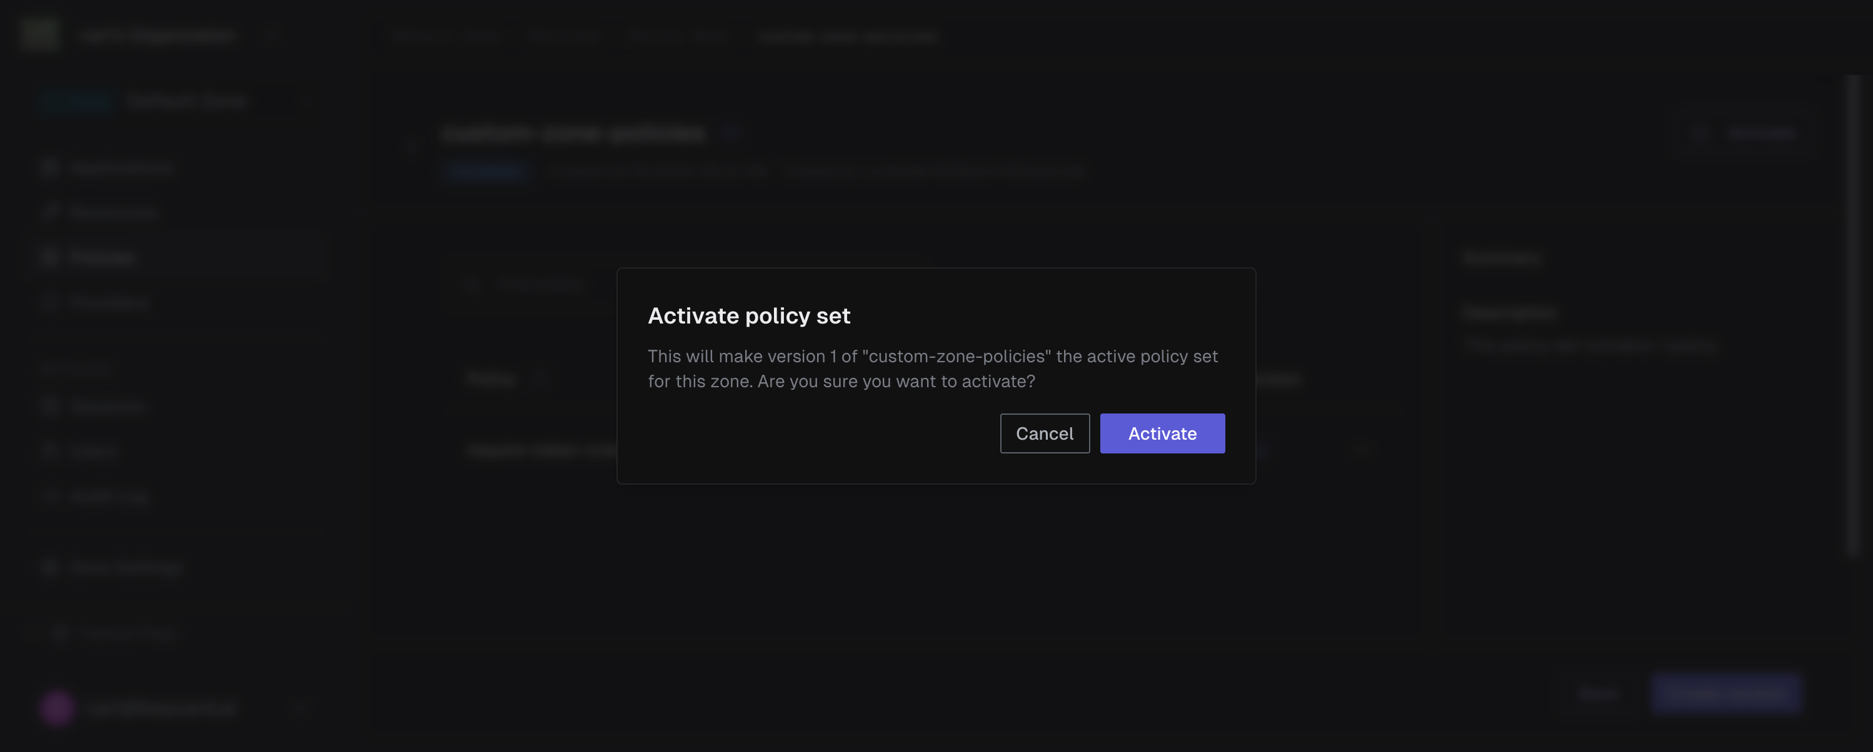This screenshot has width=1873, height=752.
Task: Click the organization logo in the top-left corner
Action: pyautogui.click(x=40, y=34)
